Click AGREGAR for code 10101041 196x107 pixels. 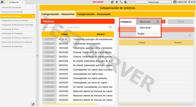(x=50, y=95)
